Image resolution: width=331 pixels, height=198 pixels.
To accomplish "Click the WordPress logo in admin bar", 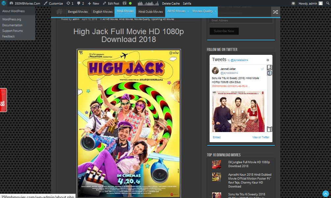I will [x=4, y=3].
